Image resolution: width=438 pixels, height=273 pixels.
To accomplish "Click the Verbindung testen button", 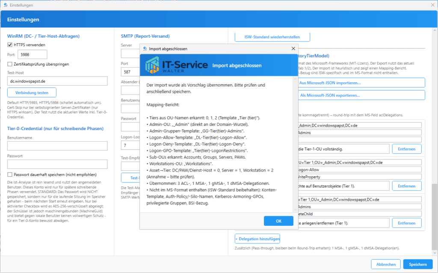I will pos(32,92).
